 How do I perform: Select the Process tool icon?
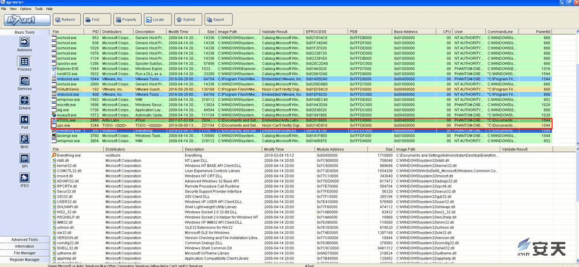[25, 61]
